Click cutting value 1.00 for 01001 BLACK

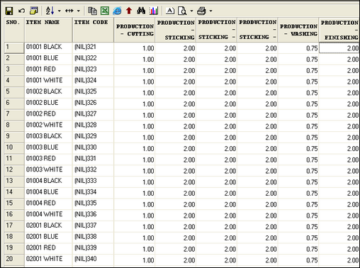click(x=148, y=48)
